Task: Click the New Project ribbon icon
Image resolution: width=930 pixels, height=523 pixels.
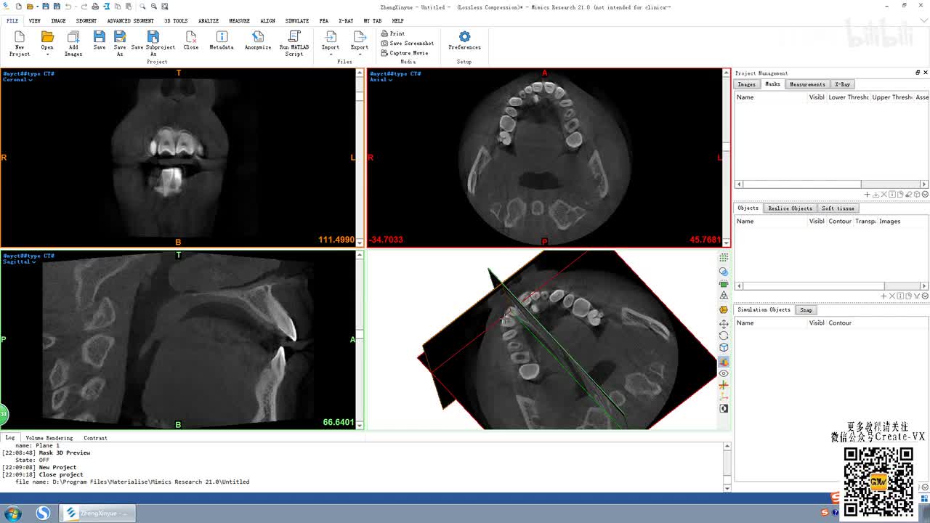Action: tap(20, 37)
